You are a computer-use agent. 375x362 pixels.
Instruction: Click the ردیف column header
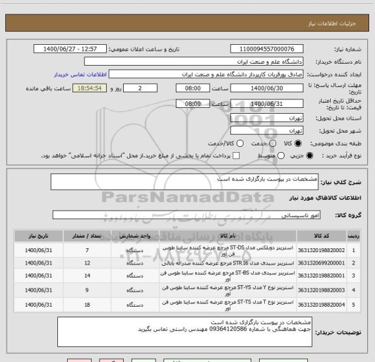pyautogui.click(x=354, y=236)
